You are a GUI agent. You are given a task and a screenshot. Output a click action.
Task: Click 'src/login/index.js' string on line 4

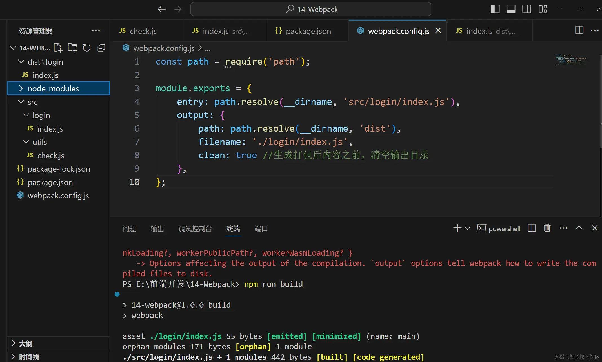396,102
